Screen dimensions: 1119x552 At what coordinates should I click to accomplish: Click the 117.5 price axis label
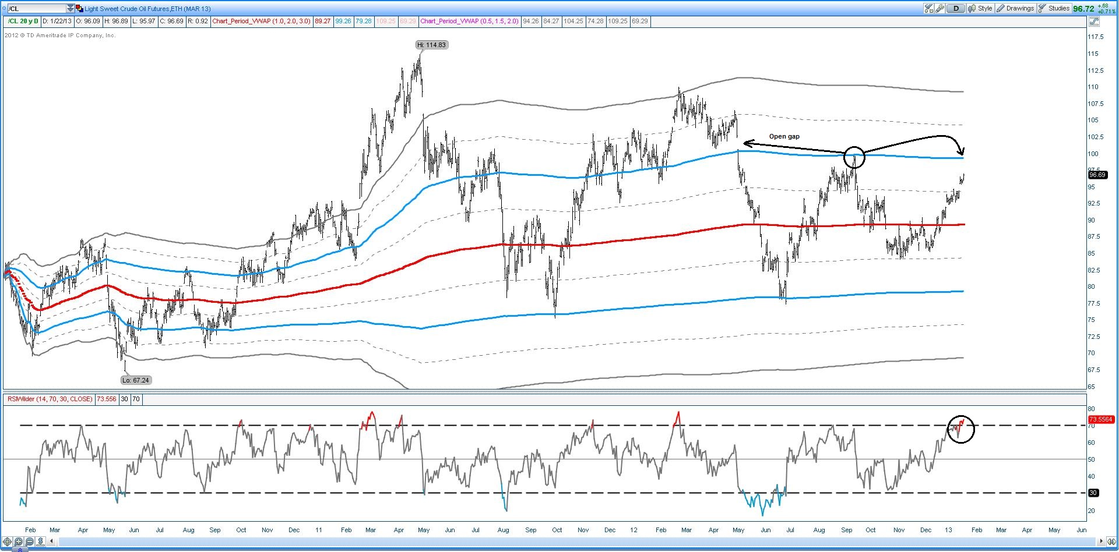[x=1096, y=37]
